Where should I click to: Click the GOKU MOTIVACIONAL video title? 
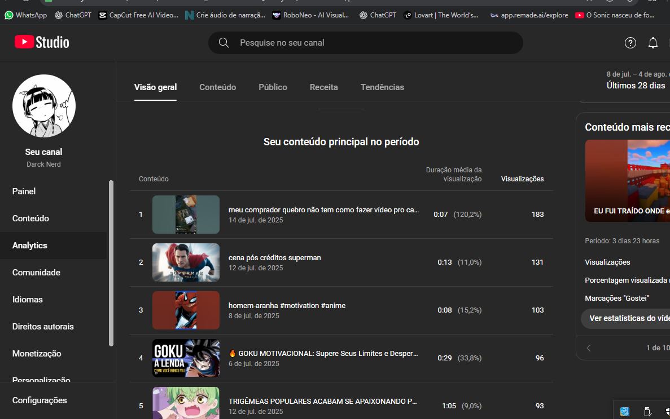(x=323, y=353)
